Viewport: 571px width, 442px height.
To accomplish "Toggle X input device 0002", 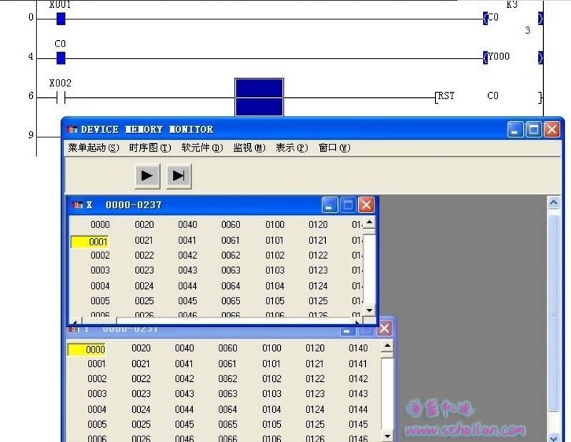I will pyautogui.click(x=100, y=255).
